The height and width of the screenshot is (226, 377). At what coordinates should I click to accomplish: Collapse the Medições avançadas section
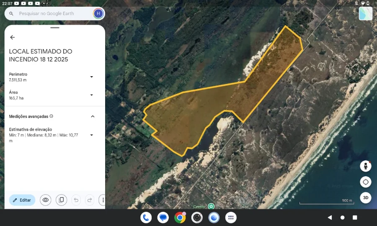pos(93,116)
